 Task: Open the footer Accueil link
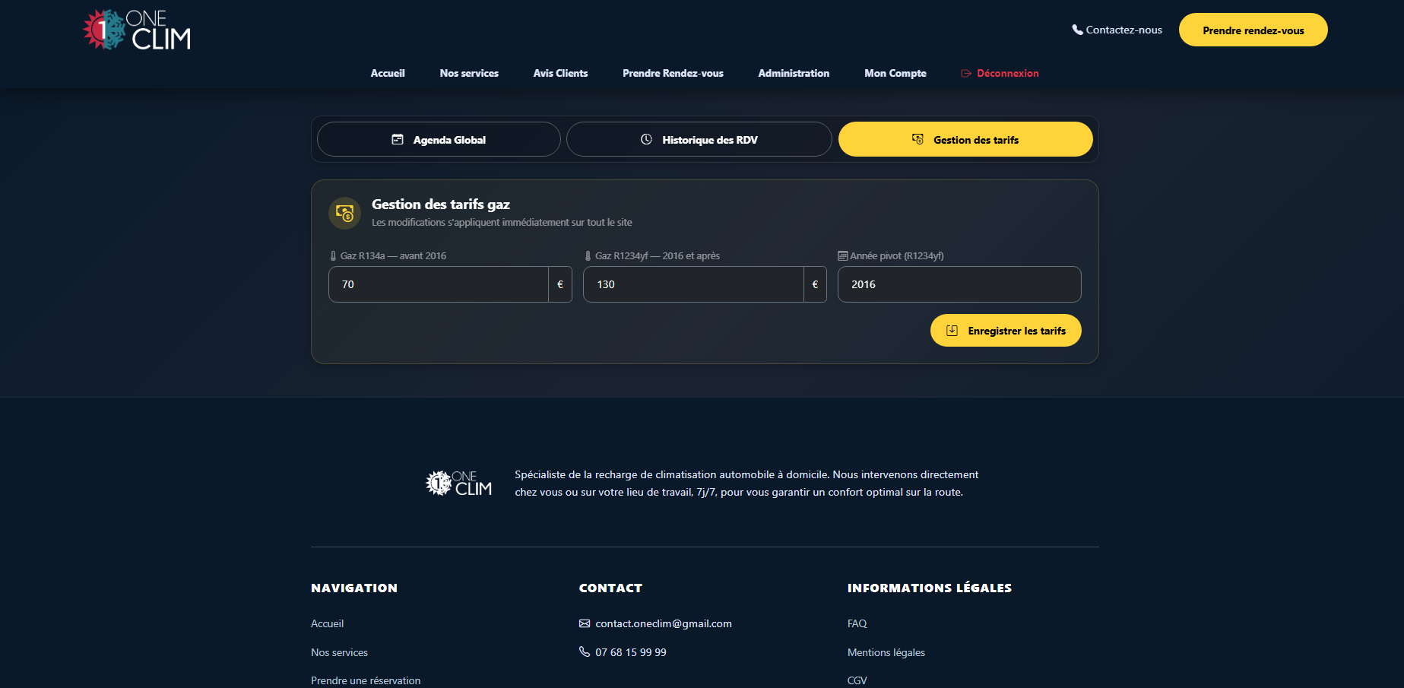click(328, 623)
